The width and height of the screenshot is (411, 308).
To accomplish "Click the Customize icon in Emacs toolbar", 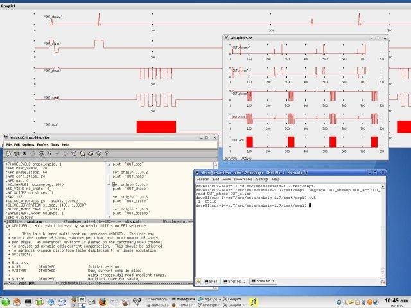I will click(99, 154).
